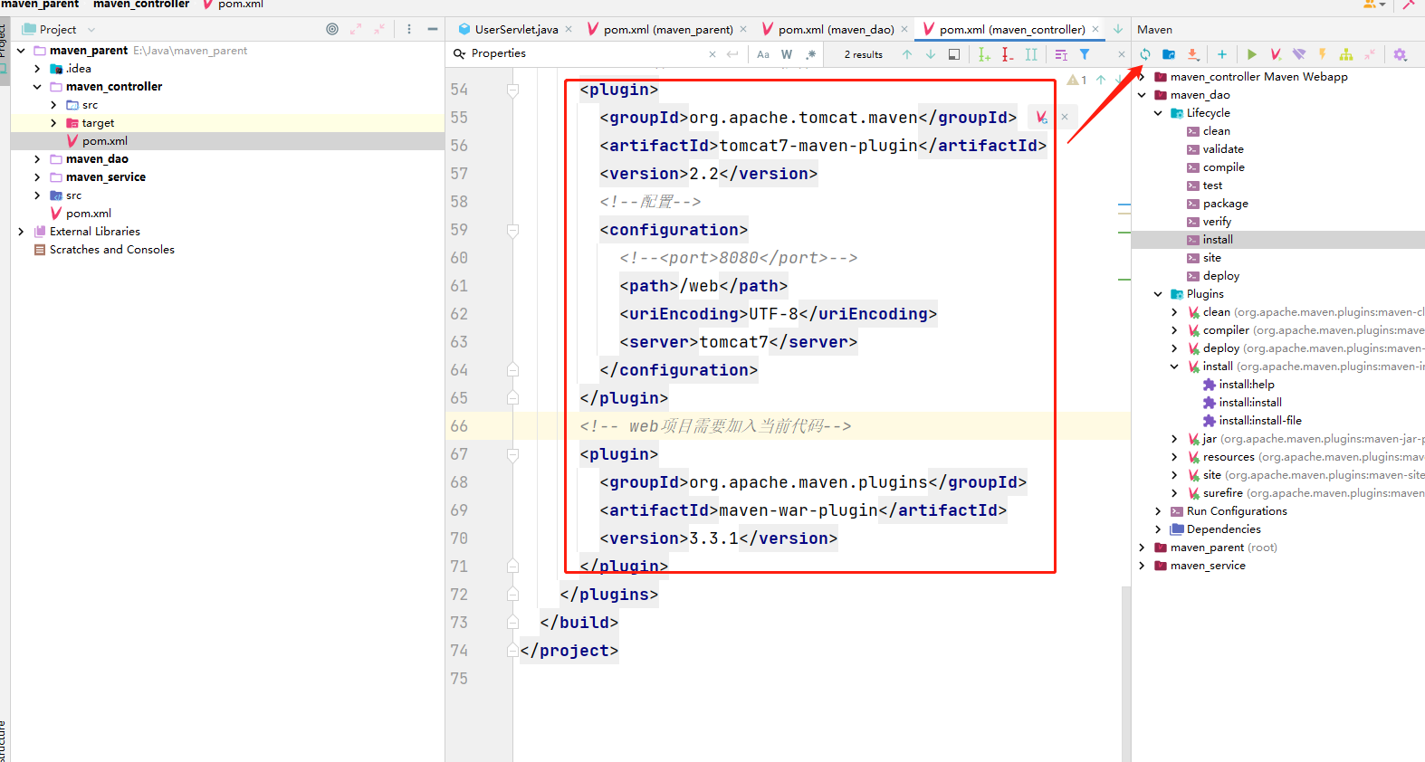Toggle Maven offline mode
The image size is (1425, 762).
coord(1299,54)
